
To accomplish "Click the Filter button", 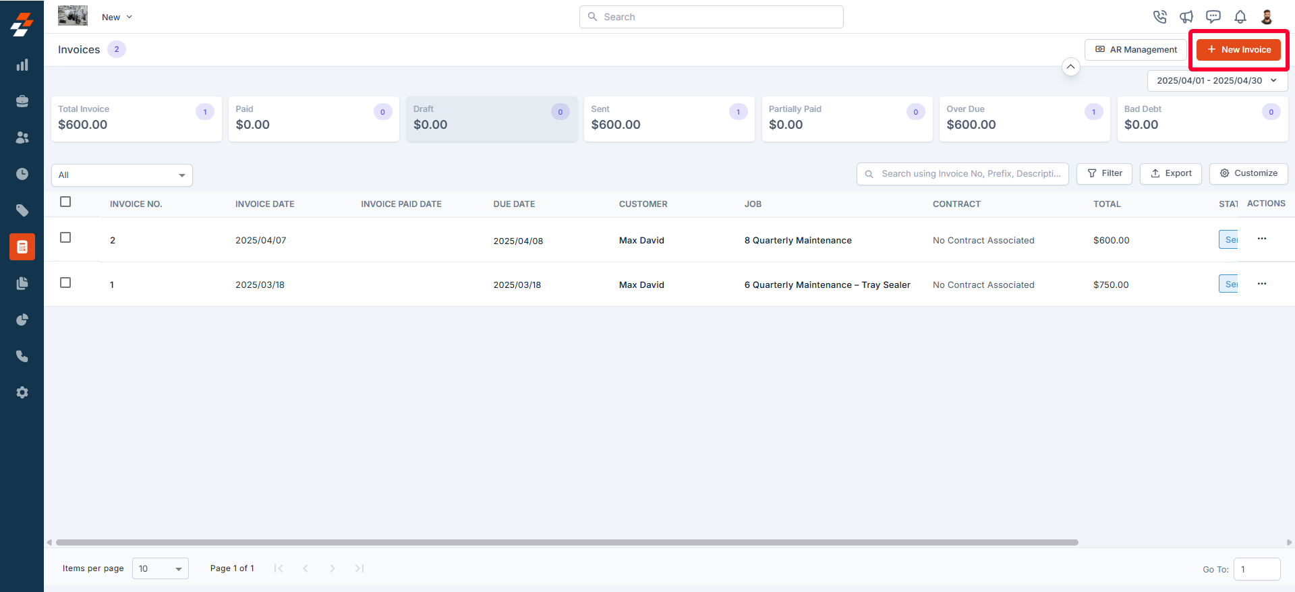I will coord(1104,173).
